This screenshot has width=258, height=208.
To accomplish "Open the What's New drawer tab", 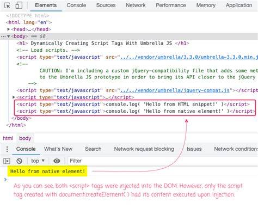I will pyautogui.click(x=58, y=149).
